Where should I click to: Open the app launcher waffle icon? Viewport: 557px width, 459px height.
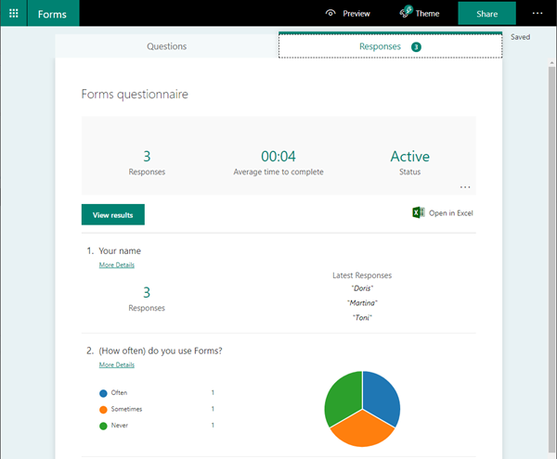(14, 14)
